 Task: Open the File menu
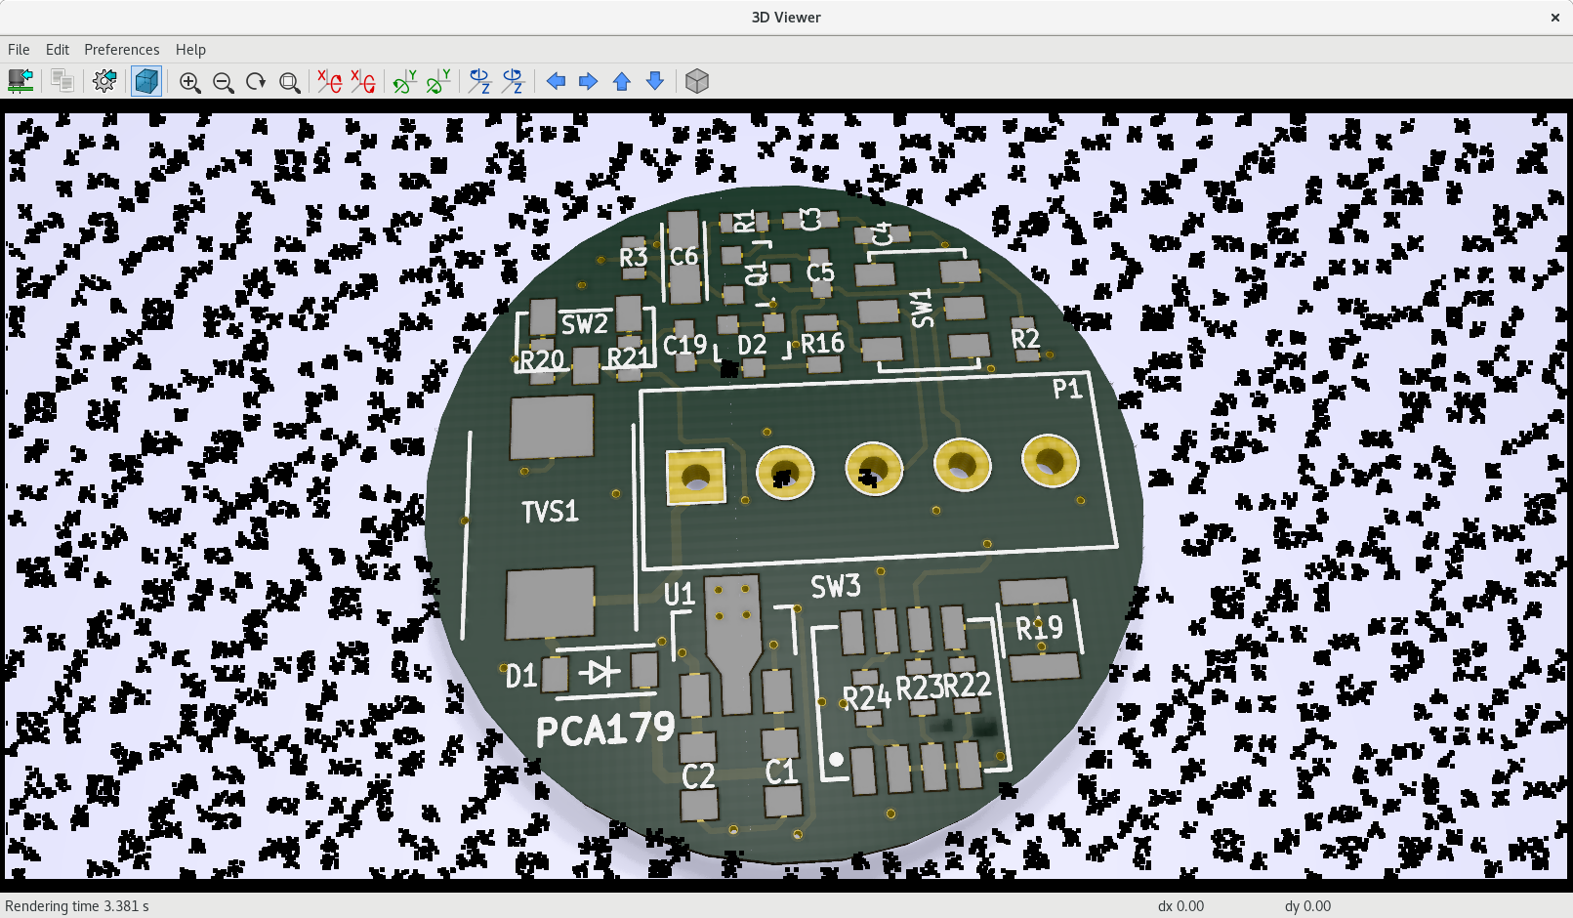19,50
